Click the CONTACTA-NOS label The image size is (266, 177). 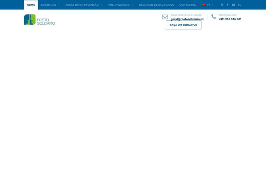(227, 15)
